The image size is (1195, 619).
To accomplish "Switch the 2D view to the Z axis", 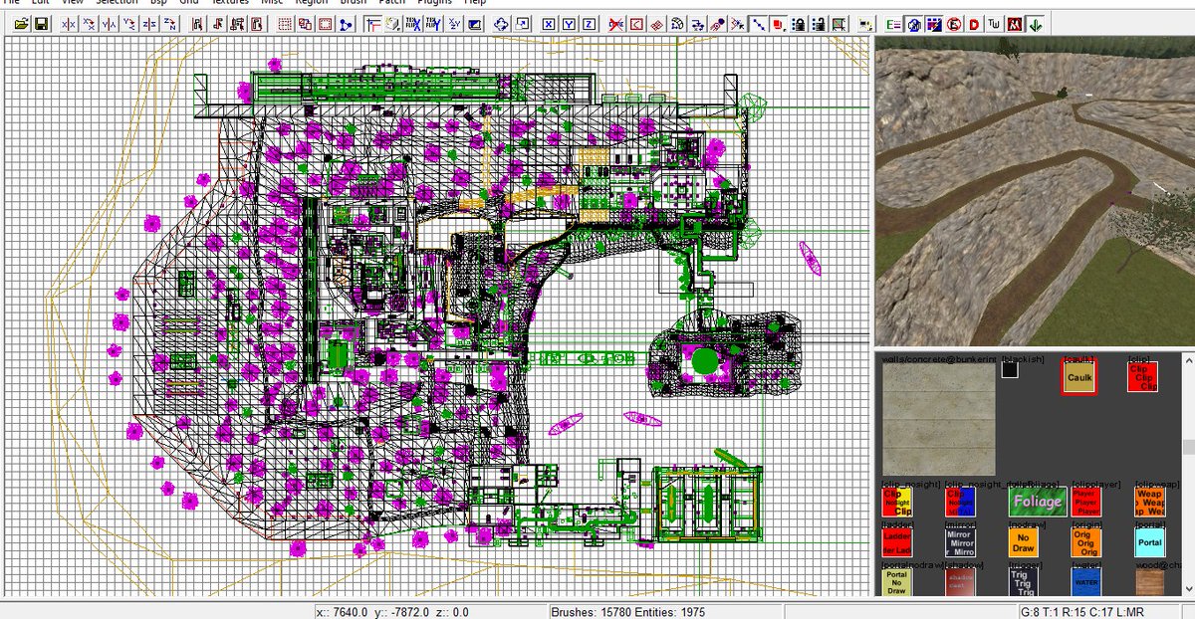I will click(x=589, y=24).
